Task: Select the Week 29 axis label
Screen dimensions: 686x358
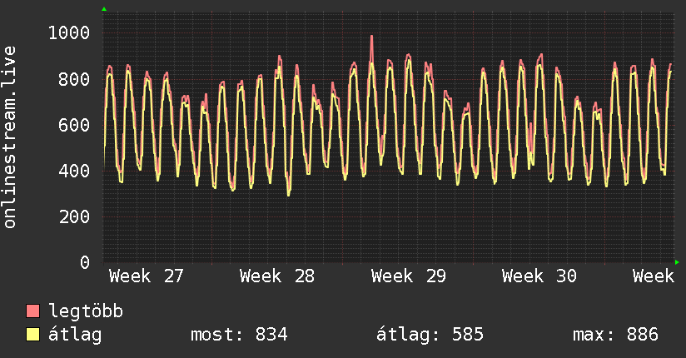Action: pos(408,276)
